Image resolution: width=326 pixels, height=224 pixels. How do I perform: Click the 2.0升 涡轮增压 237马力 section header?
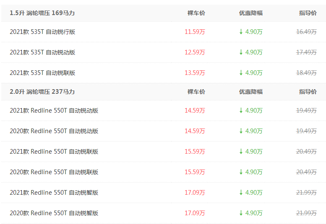tap(42, 92)
